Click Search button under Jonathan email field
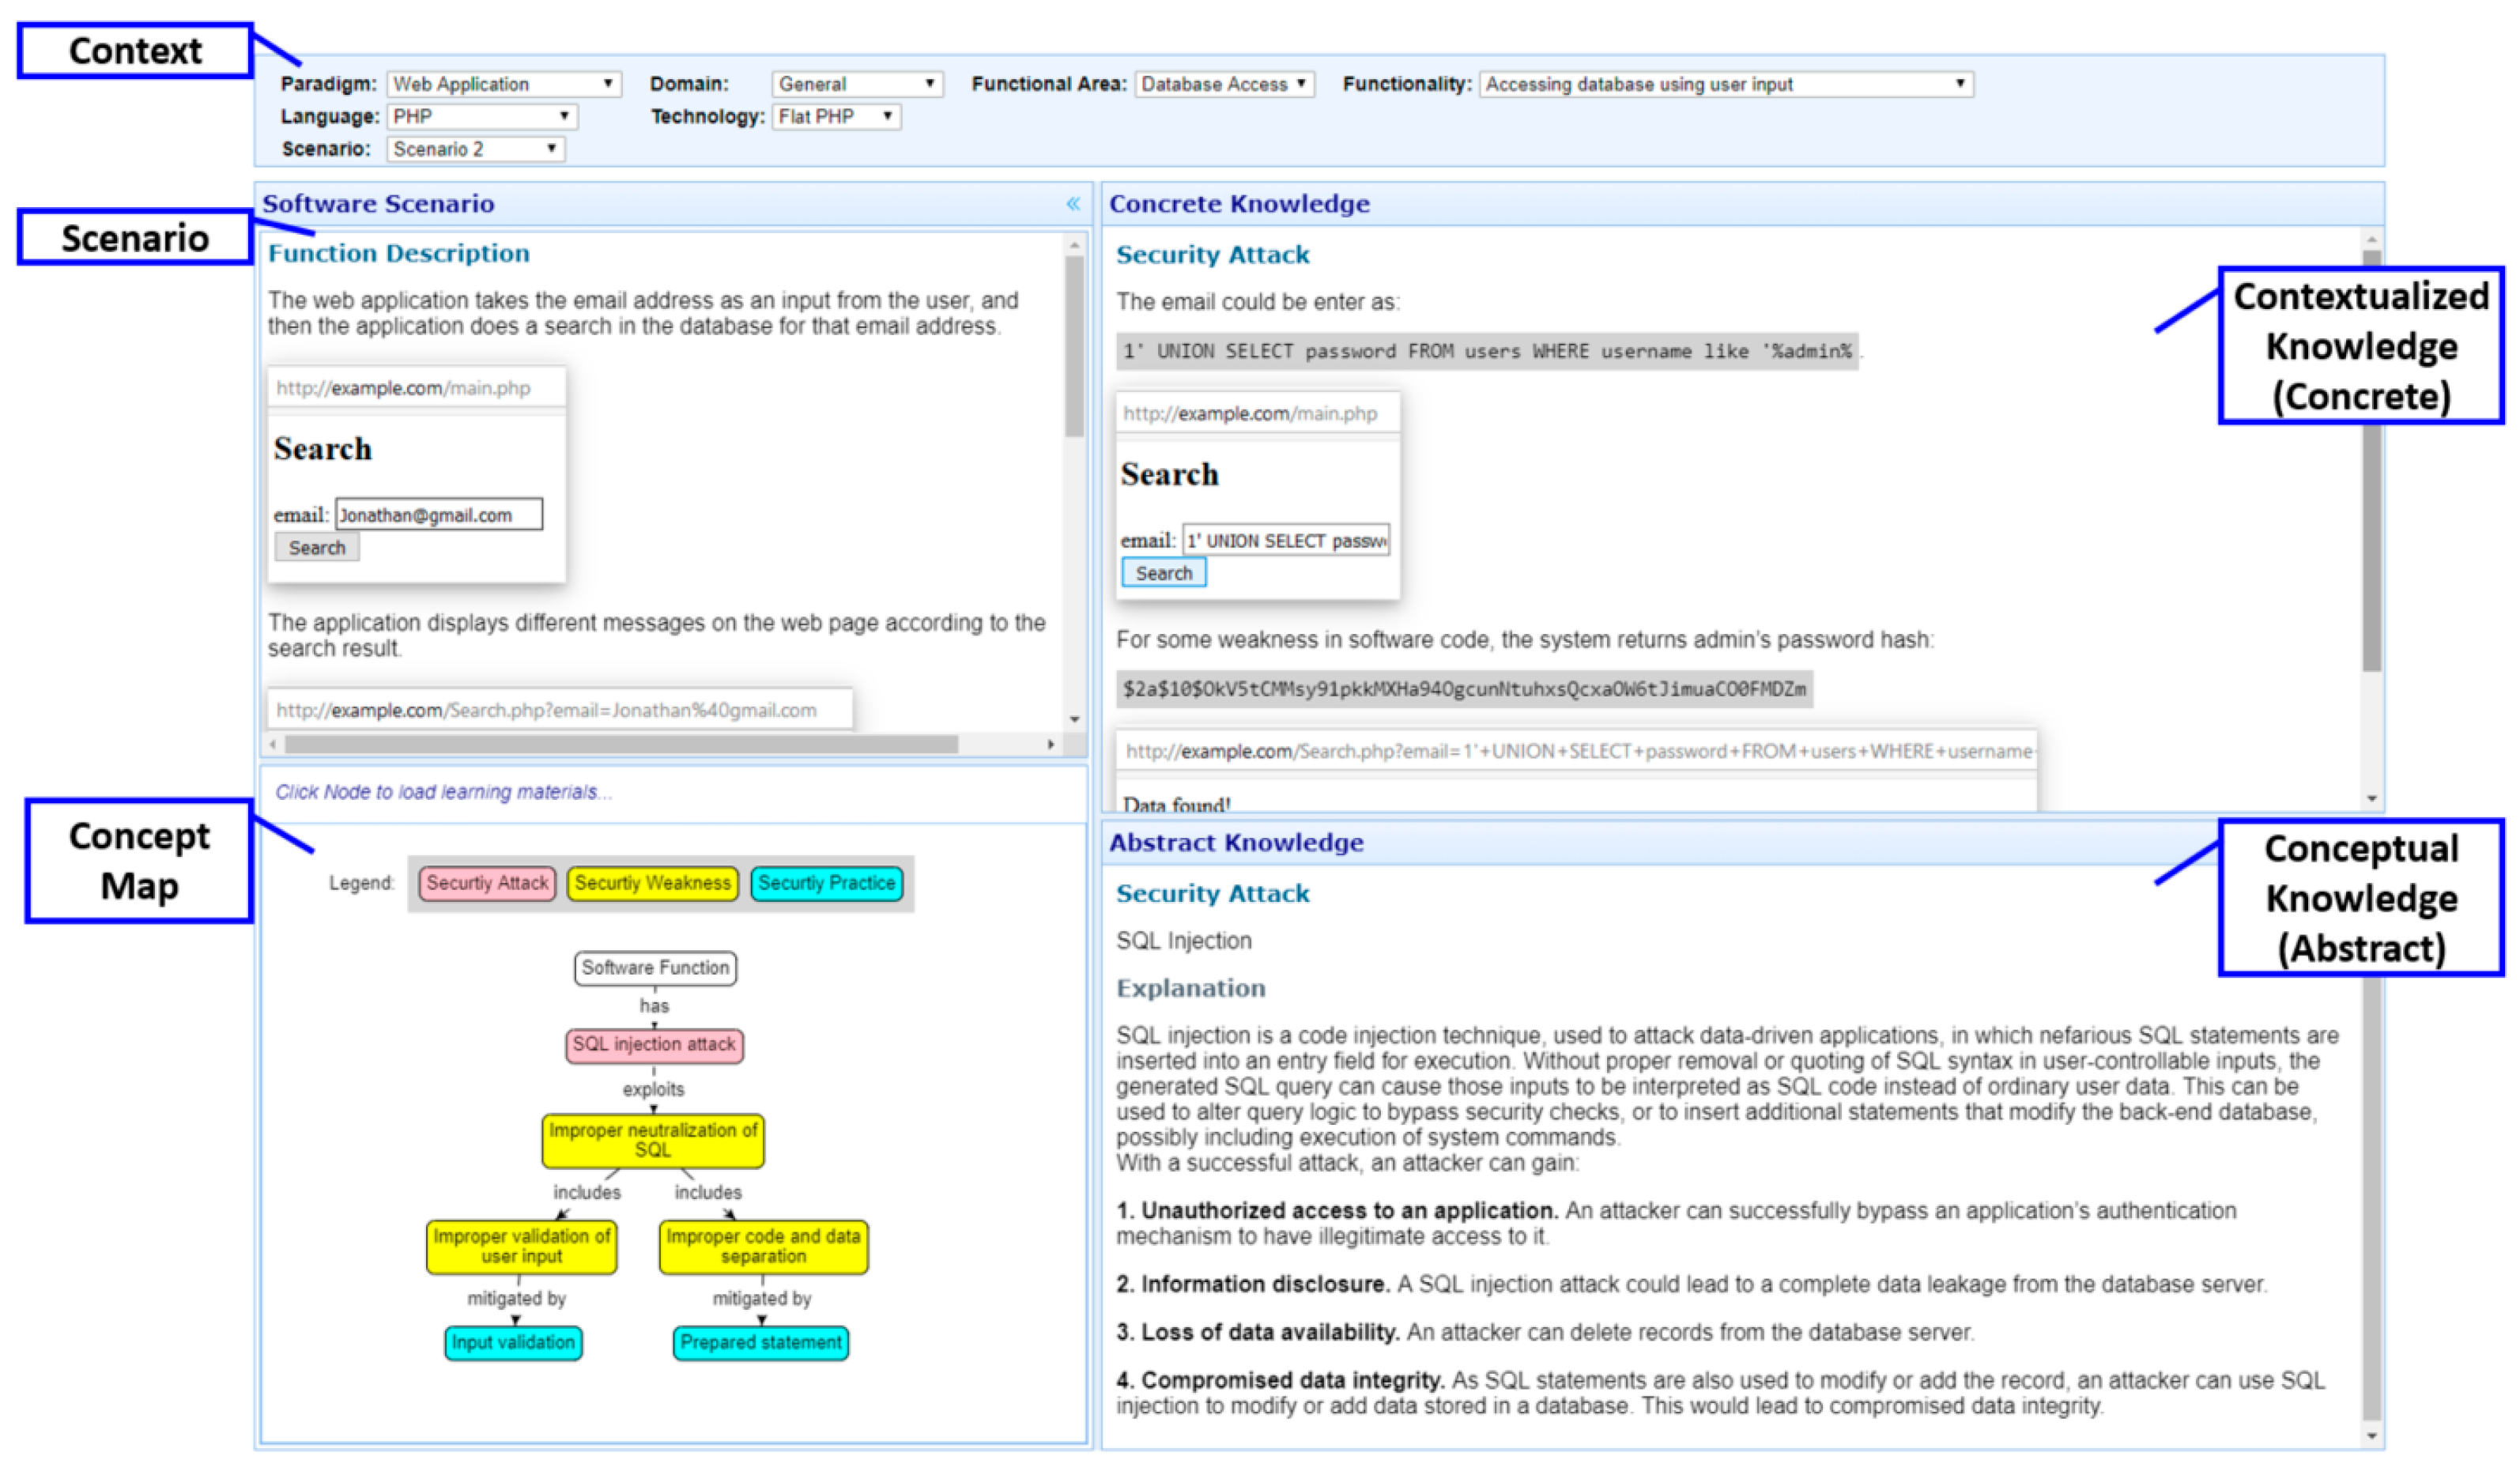This screenshot has height=1471, width=2520. (317, 548)
